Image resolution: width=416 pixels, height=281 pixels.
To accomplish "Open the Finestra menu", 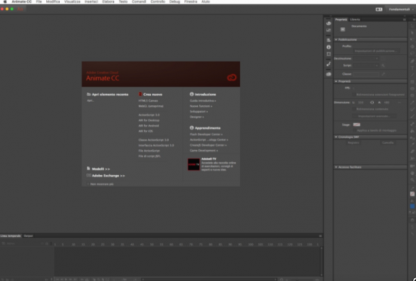I will tap(190, 2).
